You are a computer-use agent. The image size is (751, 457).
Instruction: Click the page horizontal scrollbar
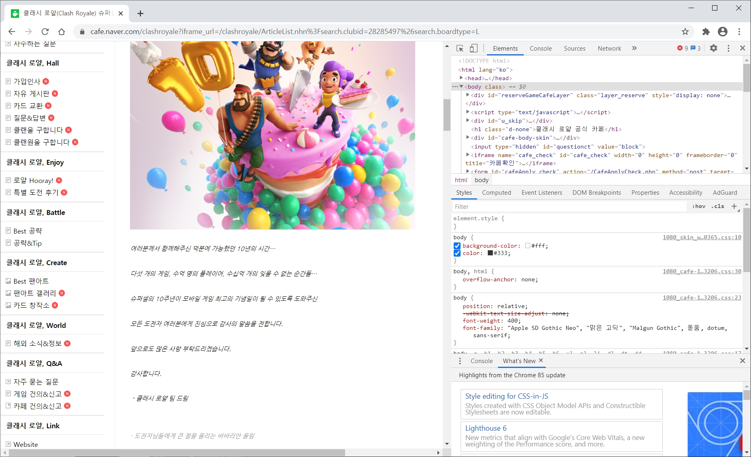177,453
